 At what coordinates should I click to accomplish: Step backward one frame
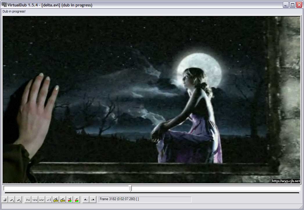35,200
